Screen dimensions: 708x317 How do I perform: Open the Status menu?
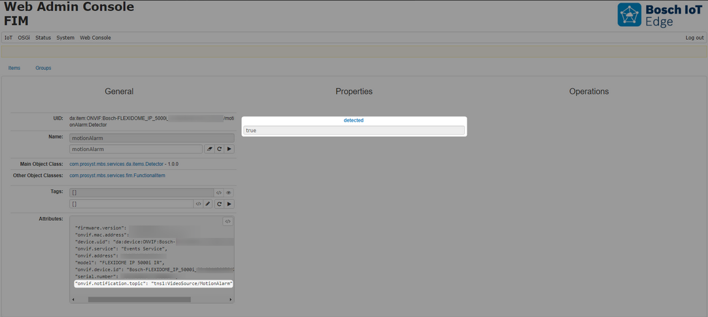click(43, 37)
